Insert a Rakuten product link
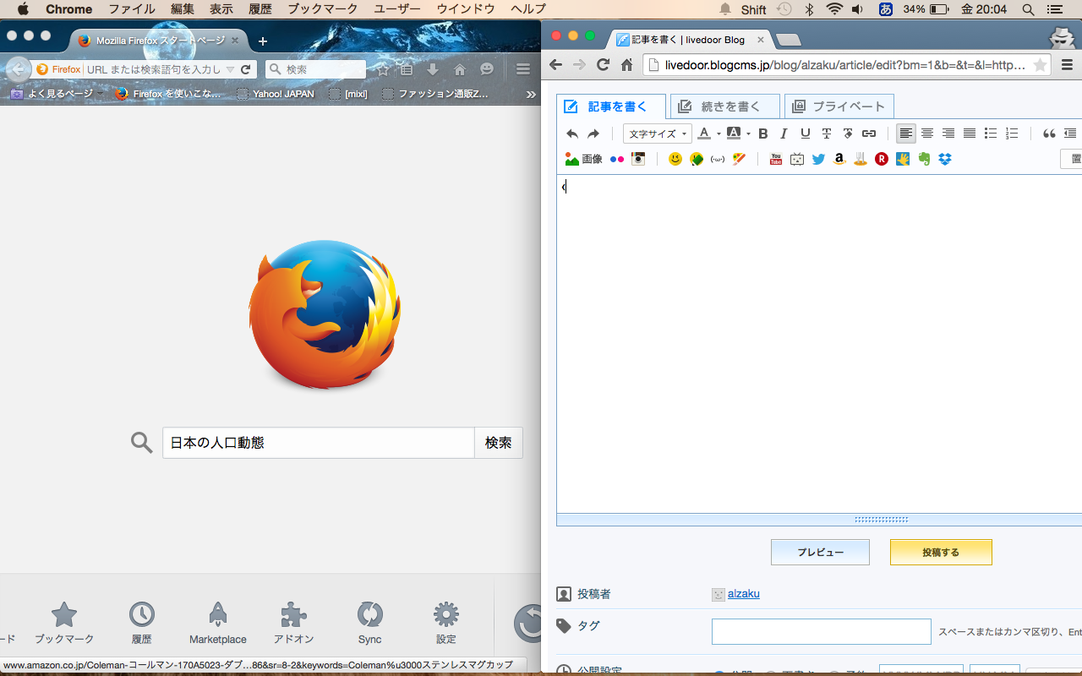This screenshot has height=676, width=1082. 882,159
